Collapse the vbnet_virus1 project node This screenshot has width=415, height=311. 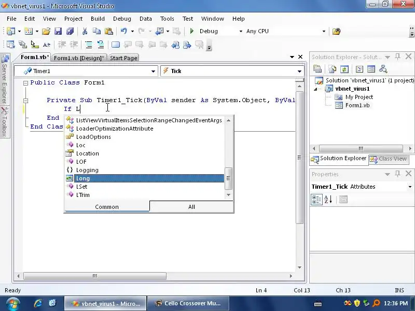pyautogui.click(x=315, y=89)
